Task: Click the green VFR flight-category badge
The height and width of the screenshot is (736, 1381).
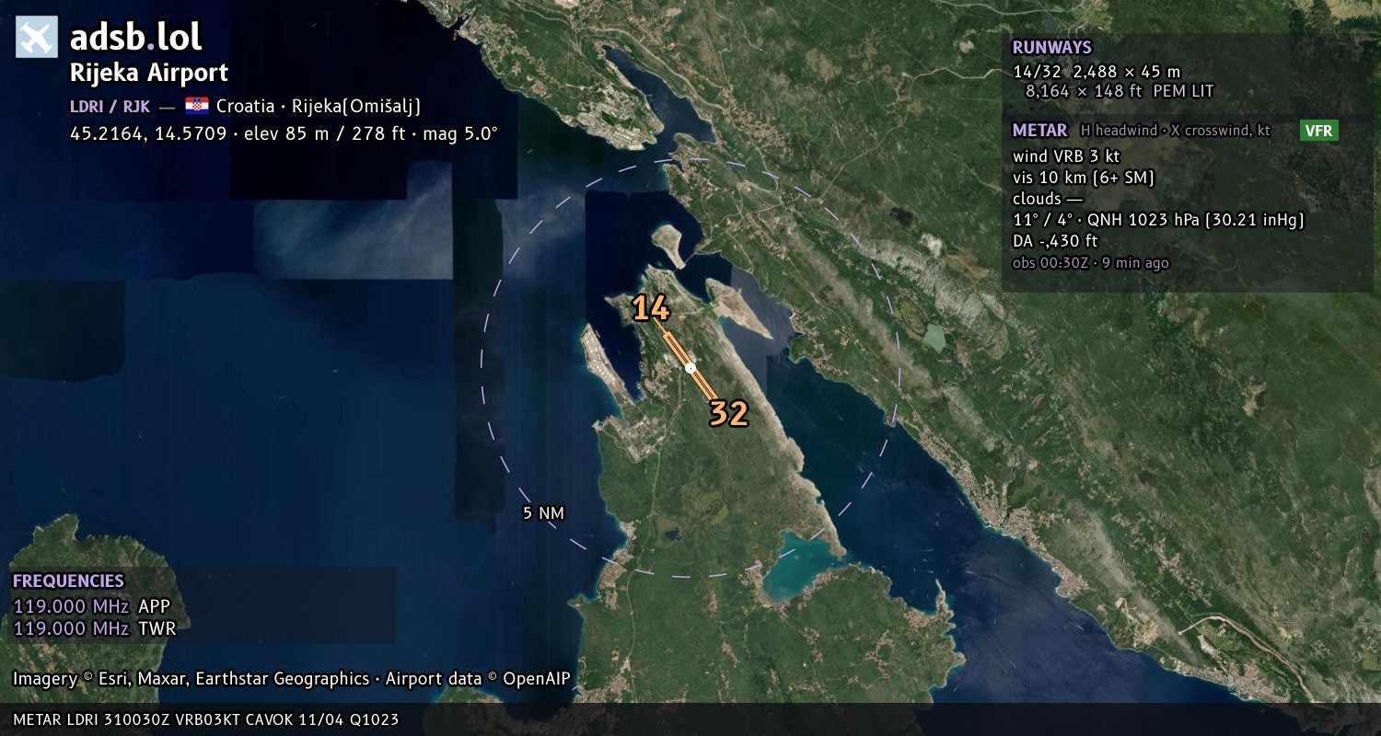Action: pos(1319,131)
